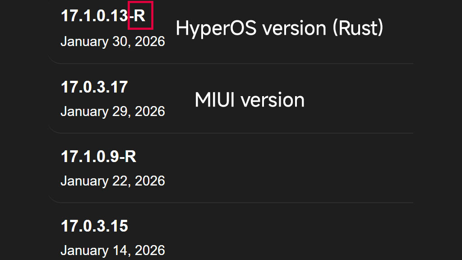Select the January 22, 2026 date

113,181
